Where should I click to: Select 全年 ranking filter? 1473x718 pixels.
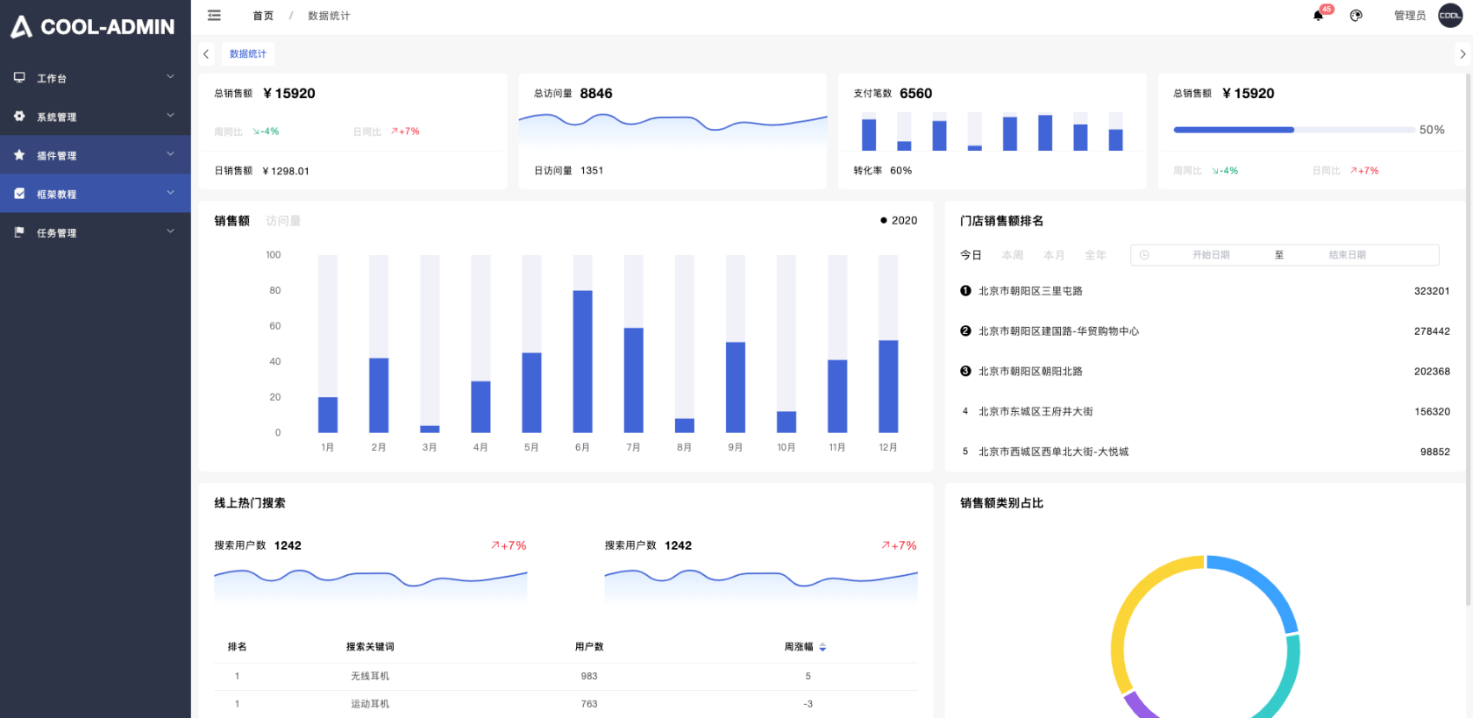[1095, 255]
